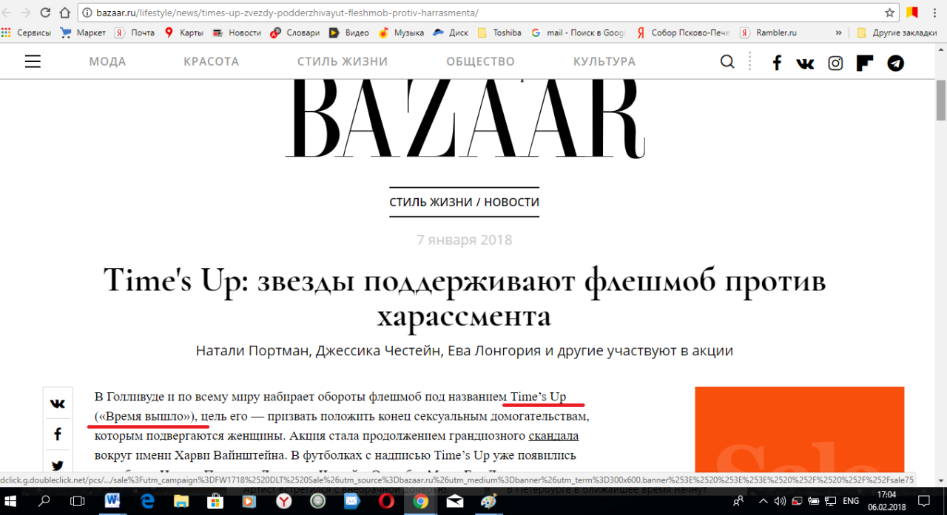Open the Собор Псково-Пече bookmark

coord(683,33)
